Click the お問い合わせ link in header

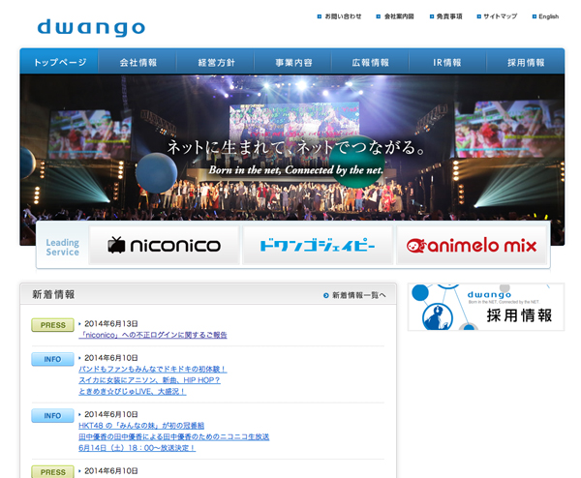343,16
